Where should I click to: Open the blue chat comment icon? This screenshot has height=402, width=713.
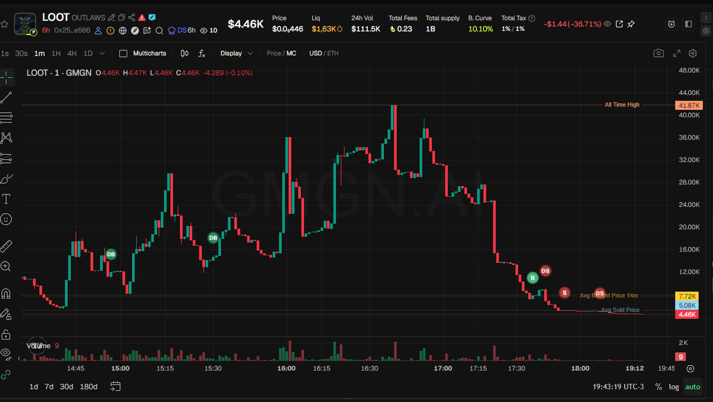pyautogui.click(x=152, y=18)
